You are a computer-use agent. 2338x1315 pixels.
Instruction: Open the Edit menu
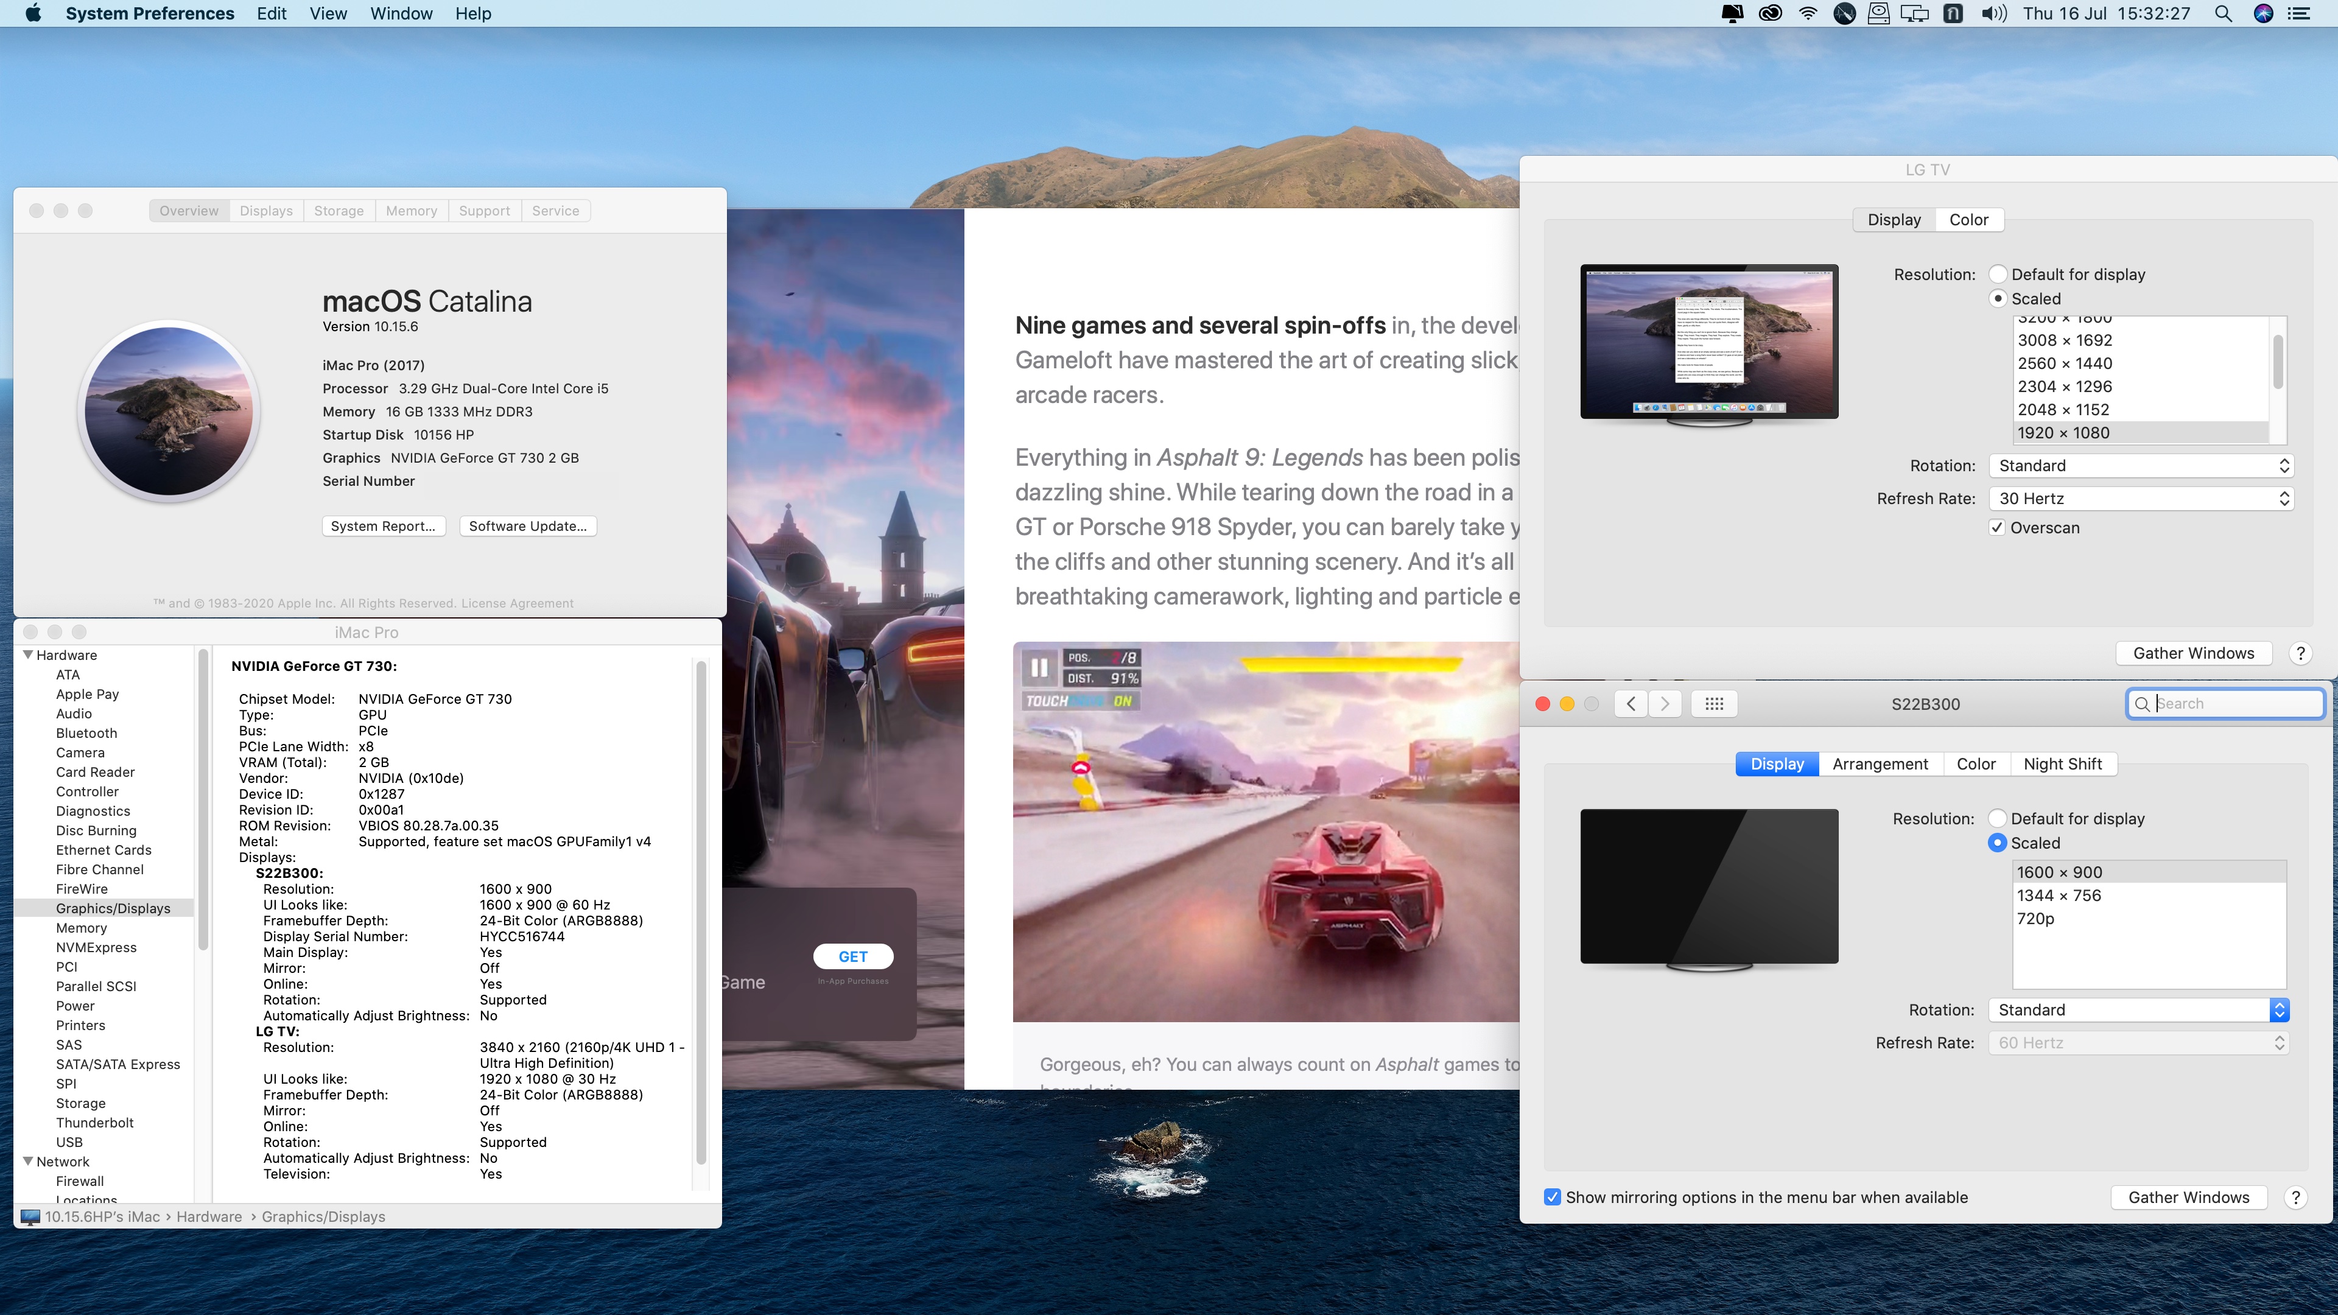point(270,13)
